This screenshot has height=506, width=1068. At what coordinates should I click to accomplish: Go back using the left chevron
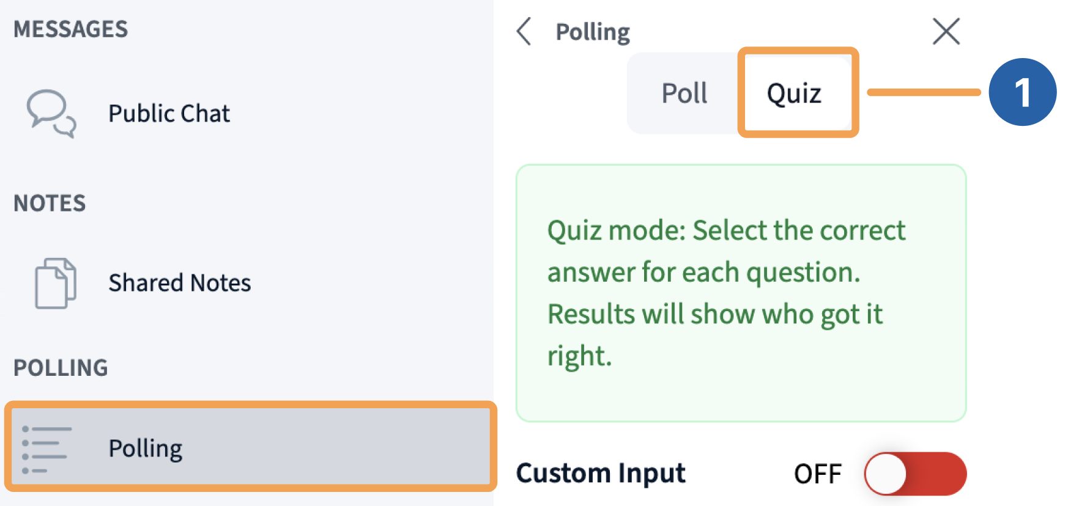tap(524, 31)
